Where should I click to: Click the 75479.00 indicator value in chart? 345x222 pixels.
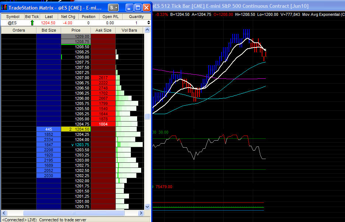coord(164,187)
